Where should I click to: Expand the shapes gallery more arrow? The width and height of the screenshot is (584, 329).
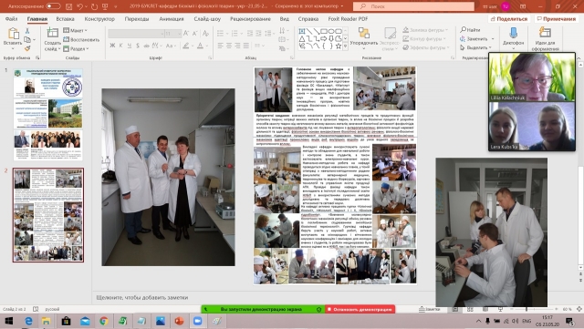pyautogui.click(x=345, y=46)
